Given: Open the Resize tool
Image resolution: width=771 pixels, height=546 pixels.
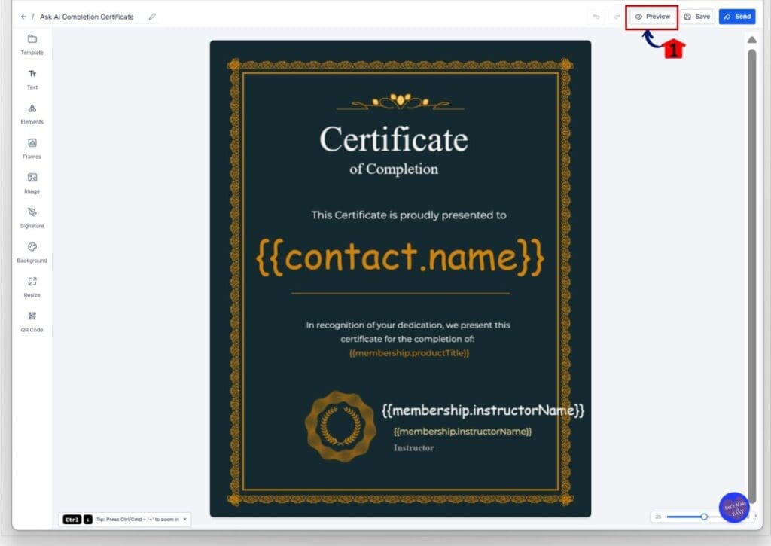Looking at the screenshot, I should (x=32, y=287).
